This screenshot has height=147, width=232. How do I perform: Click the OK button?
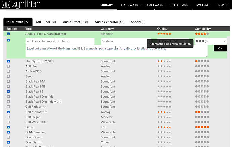coord(220,48)
